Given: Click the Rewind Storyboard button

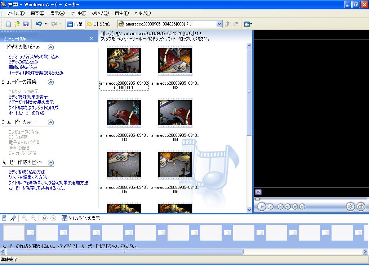Looking at the screenshot, I should pyautogui.click(x=44, y=218).
